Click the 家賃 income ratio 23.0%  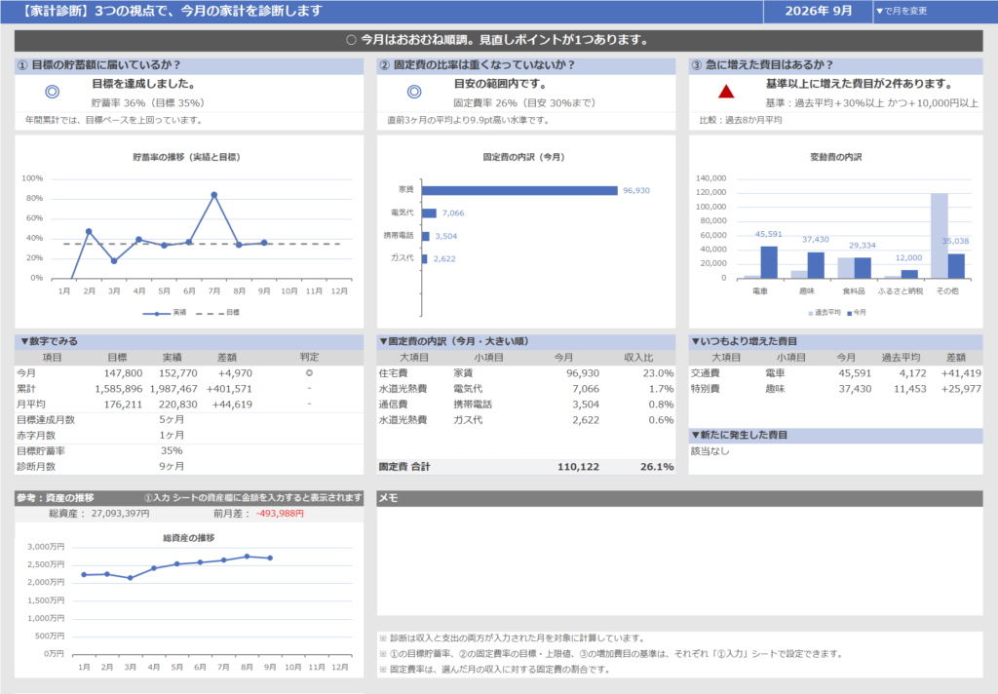point(658,373)
